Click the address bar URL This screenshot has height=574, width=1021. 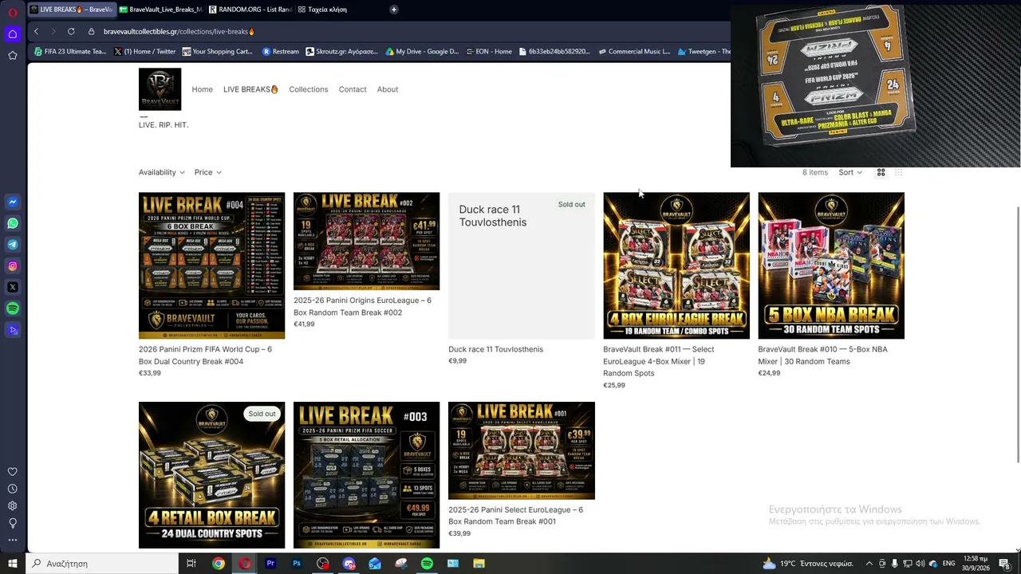(179, 31)
